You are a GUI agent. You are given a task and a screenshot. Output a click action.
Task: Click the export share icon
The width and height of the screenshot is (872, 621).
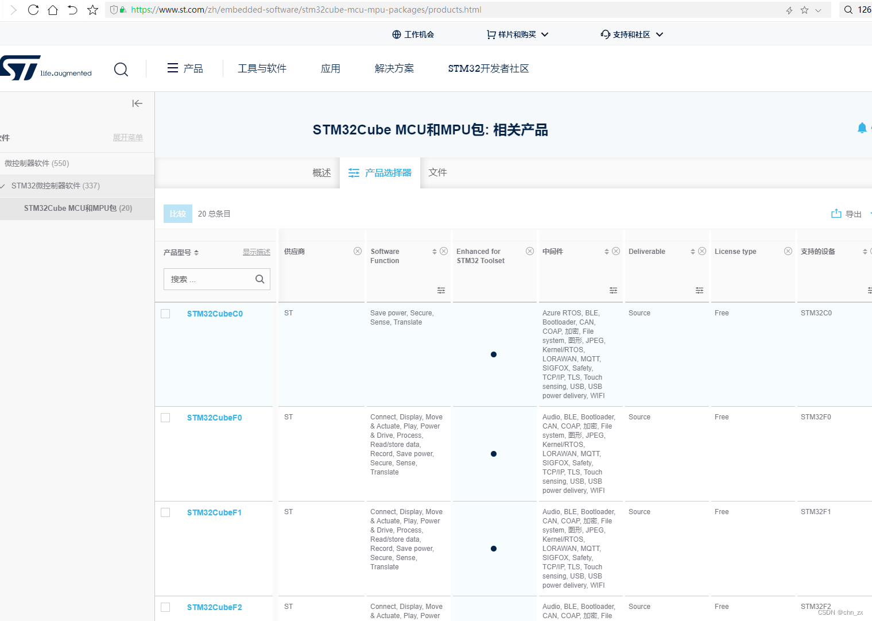(836, 213)
